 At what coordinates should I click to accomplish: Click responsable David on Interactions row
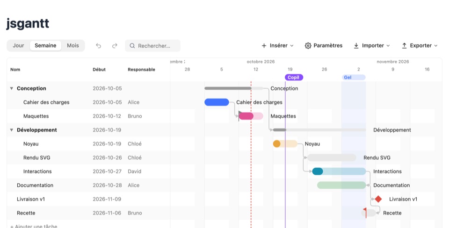tap(135, 171)
